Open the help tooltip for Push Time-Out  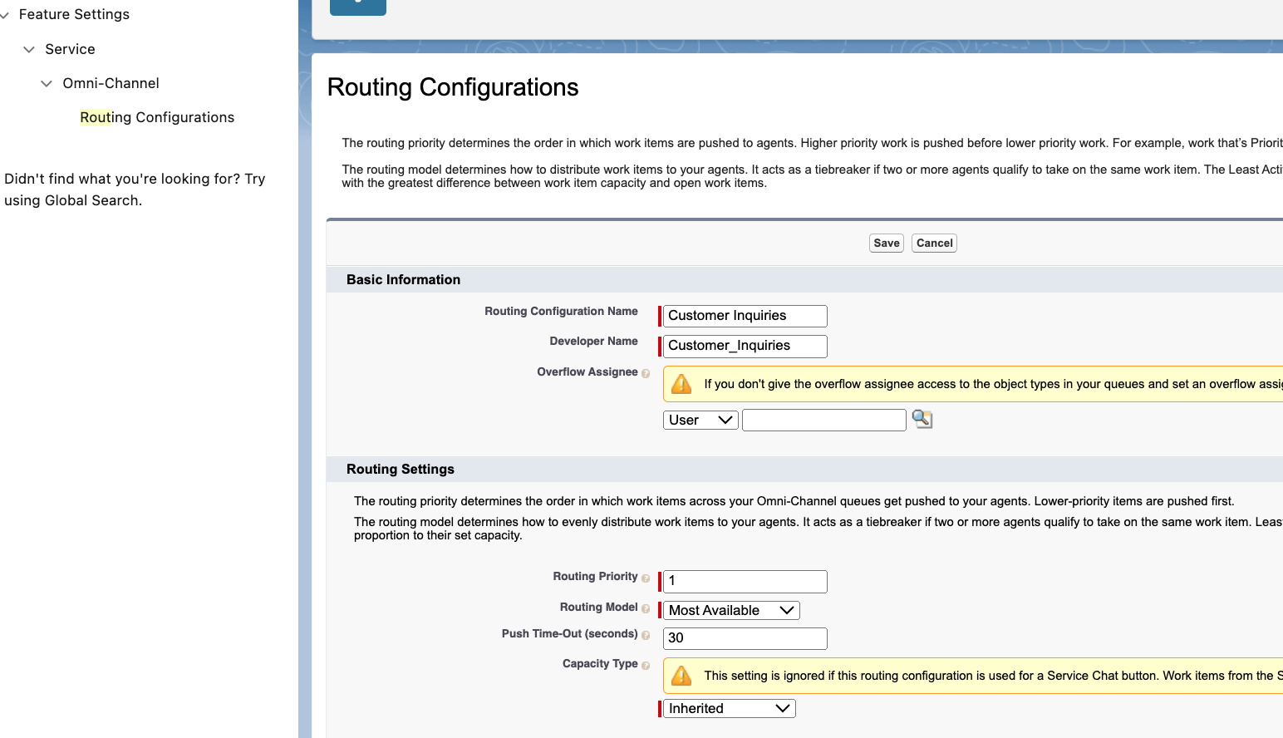click(646, 635)
